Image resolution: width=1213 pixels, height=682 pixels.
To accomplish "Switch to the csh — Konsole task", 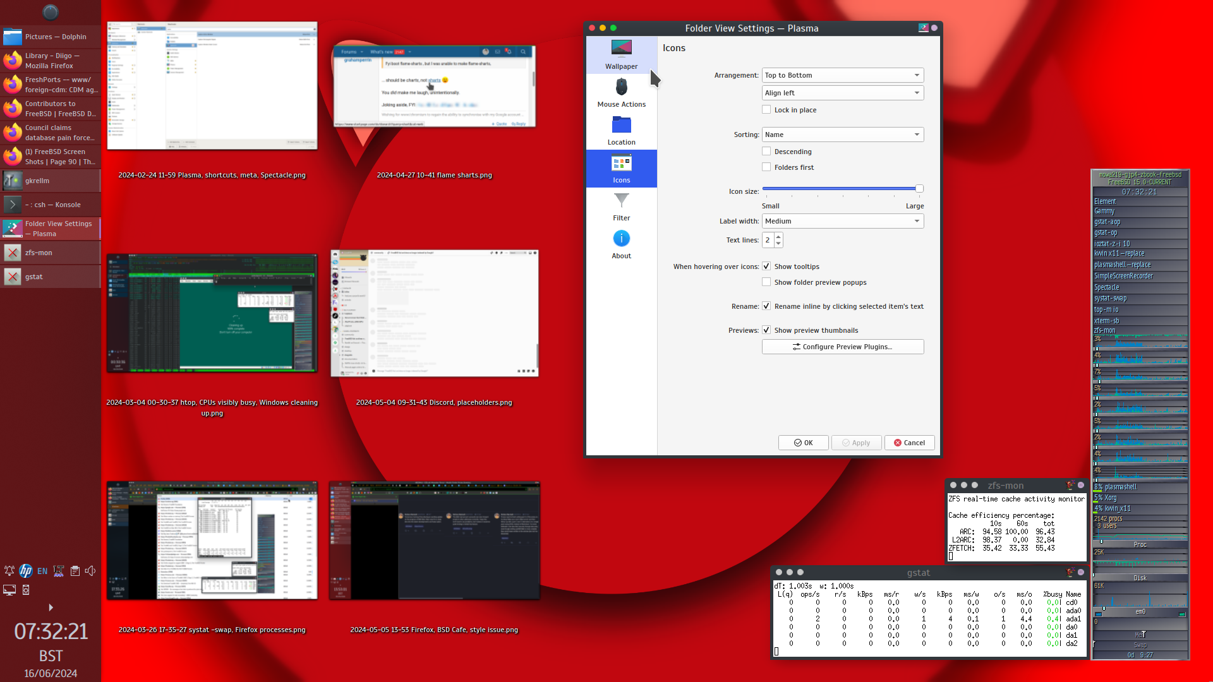I will (x=51, y=205).
